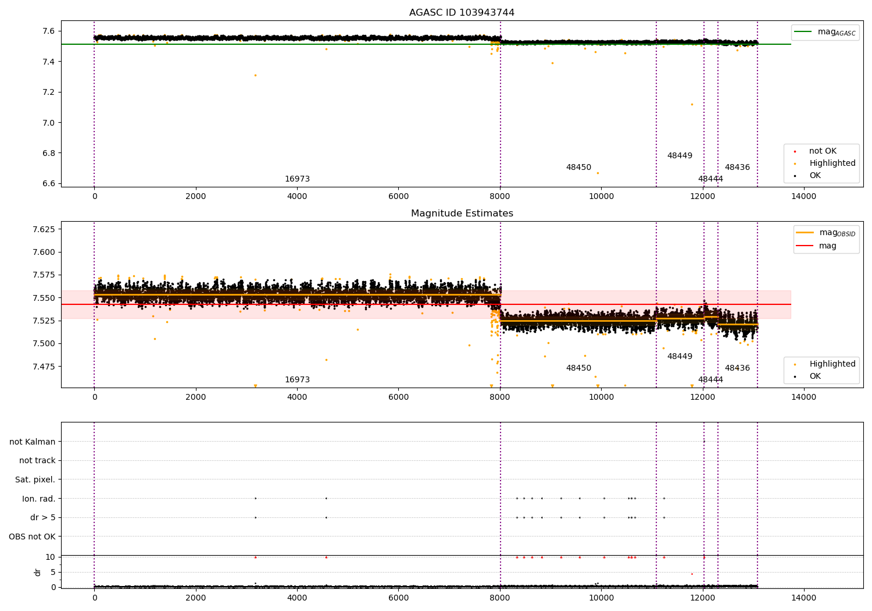Click the 'Magnitude Estimates' plot title
This screenshot has width=872, height=611.
[x=462, y=214]
